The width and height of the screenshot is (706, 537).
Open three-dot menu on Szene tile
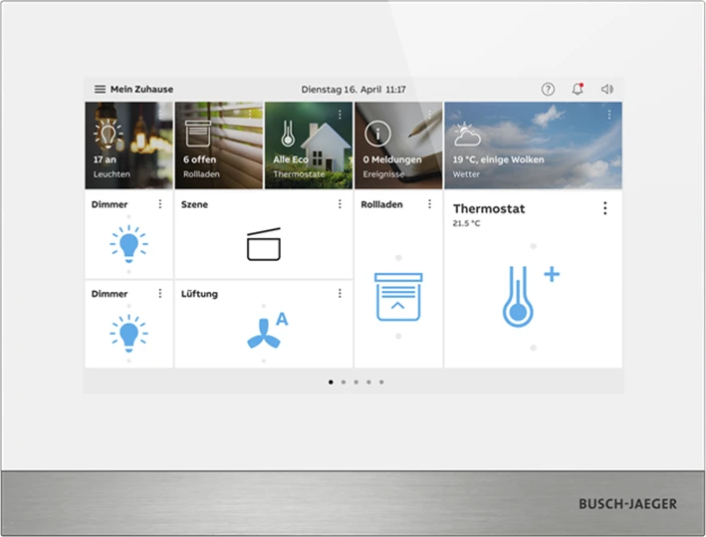coord(339,204)
